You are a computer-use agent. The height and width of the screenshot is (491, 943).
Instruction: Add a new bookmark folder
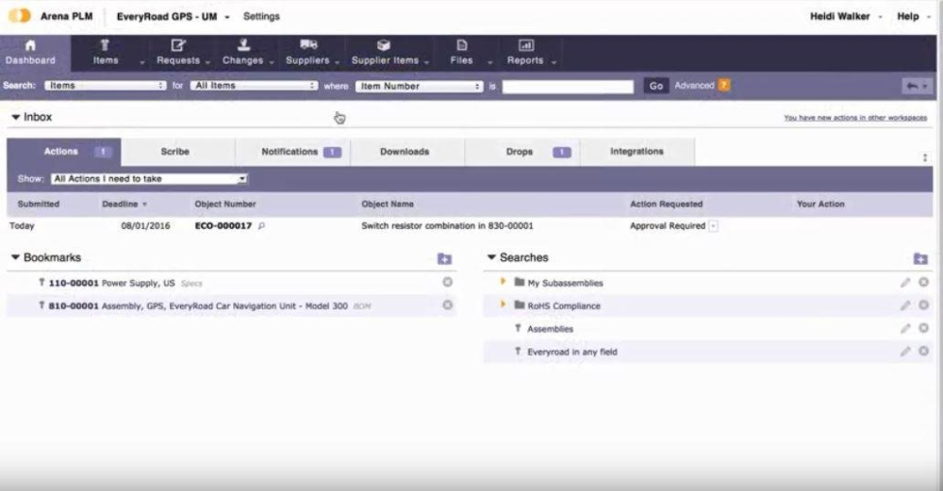444,258
